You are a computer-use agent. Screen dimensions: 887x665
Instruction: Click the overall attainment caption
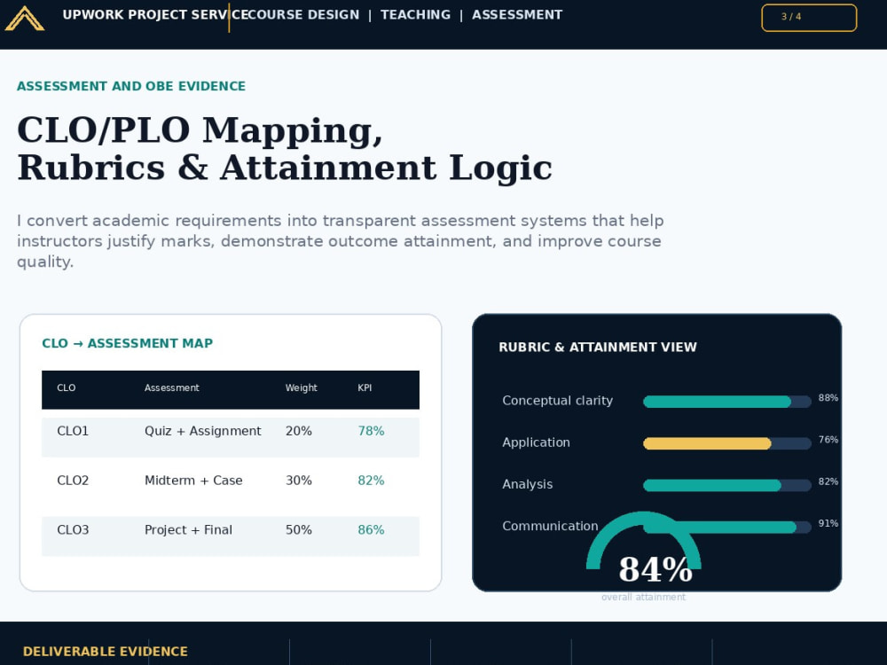coord(643,597)
